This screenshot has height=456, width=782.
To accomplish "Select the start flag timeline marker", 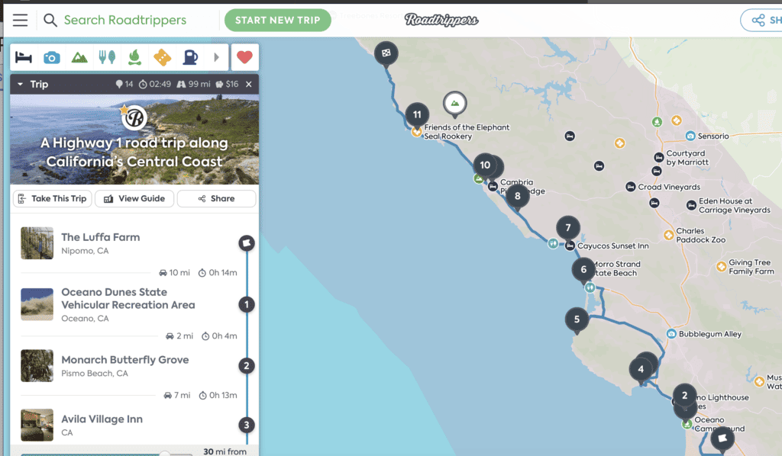I will [247, 243].
